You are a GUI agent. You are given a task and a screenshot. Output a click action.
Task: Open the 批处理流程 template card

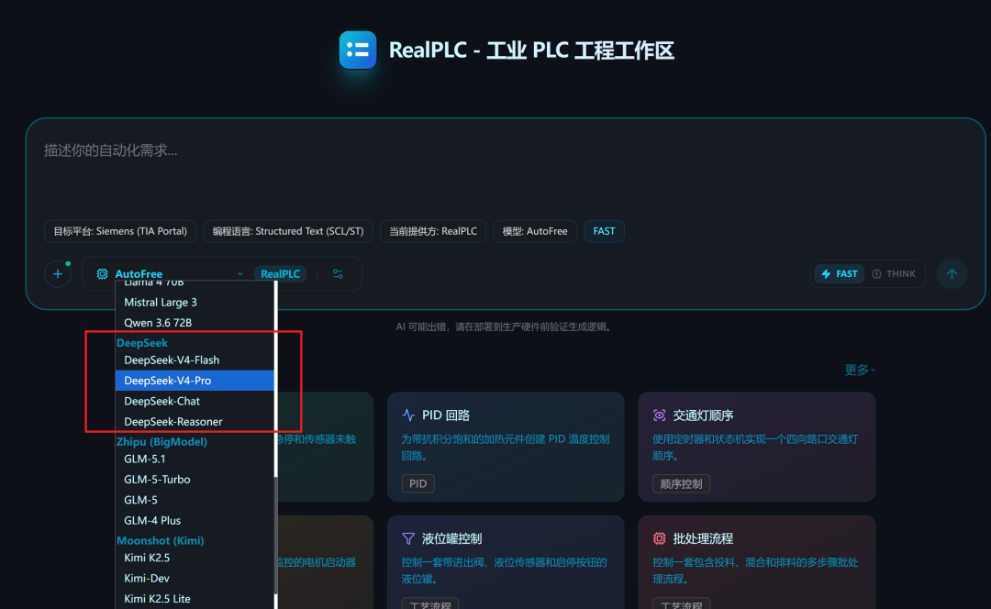756,562
